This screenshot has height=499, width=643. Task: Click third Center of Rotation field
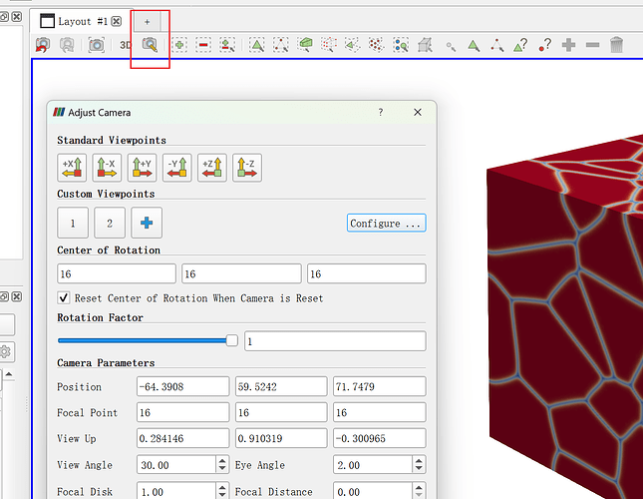tap(367, 273)
